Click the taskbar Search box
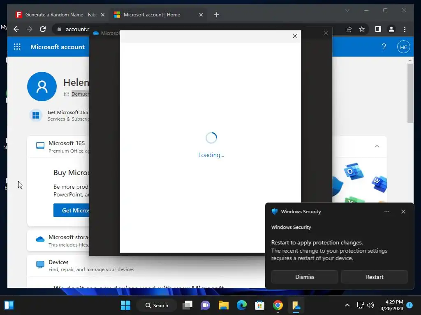Image resolution: width=421 pixels, height=315 pixels. (x=157, y=305)
